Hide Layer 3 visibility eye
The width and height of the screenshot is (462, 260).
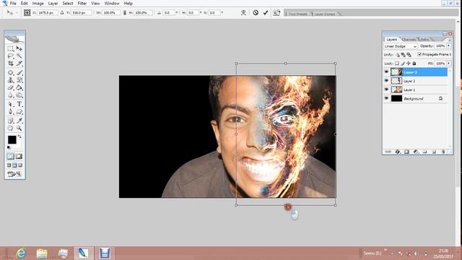[x=386, y=72]
